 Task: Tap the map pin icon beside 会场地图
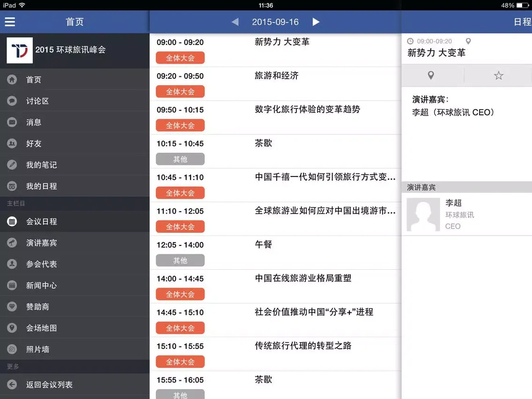[x=12, y=328]
